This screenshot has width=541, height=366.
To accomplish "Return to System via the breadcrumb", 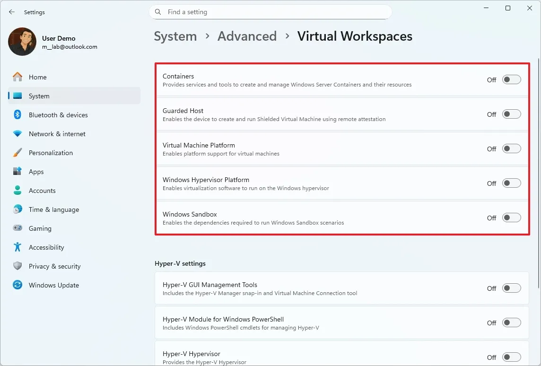I will (x=175, y=36).
